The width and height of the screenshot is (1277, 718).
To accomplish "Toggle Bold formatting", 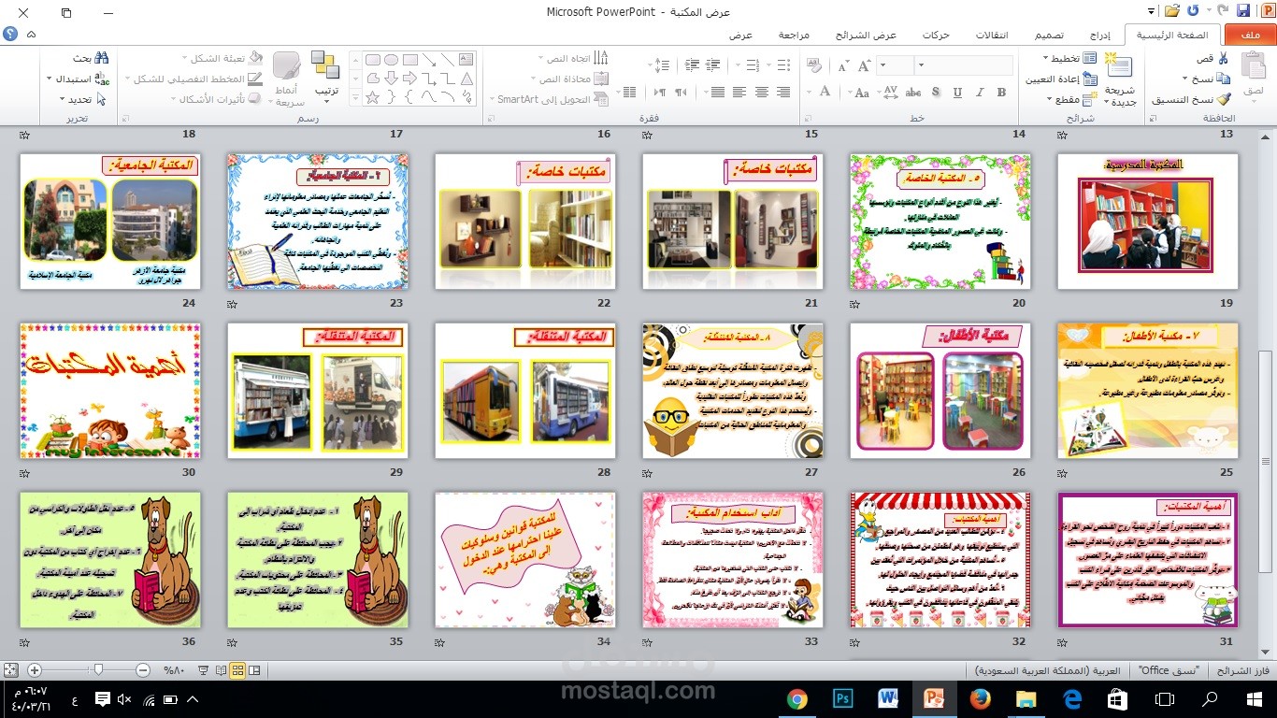I will click(x=1001, y=92).
